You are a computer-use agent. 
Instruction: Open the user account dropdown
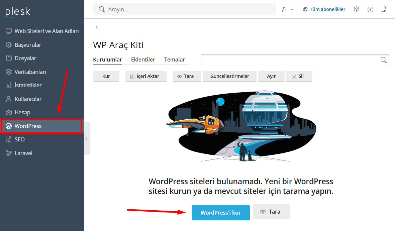[287, 9]
